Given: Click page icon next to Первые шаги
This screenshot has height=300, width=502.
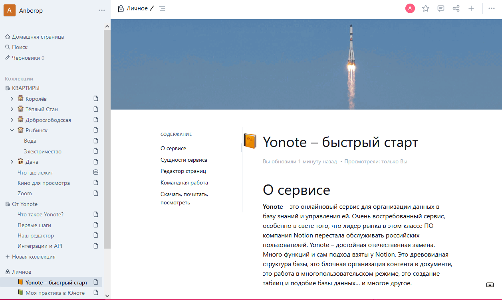Looking at the screenshot, I should pos(96,225).
